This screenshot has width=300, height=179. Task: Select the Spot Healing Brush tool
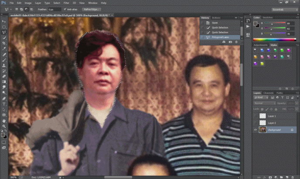coord(4,55)
